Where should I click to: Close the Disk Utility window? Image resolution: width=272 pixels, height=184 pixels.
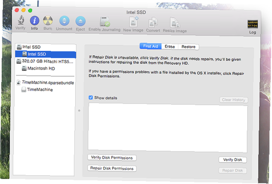pyautogui.click(x=17, y=10)
